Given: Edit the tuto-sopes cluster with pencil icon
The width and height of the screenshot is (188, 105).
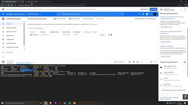Looking at the screenshot, I should click(x=109, y=35).
